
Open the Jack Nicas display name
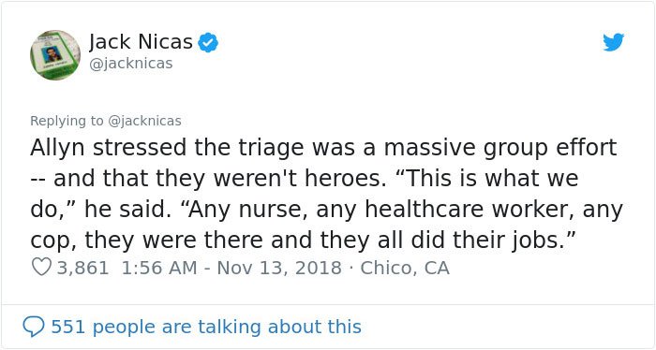[141, 42]
